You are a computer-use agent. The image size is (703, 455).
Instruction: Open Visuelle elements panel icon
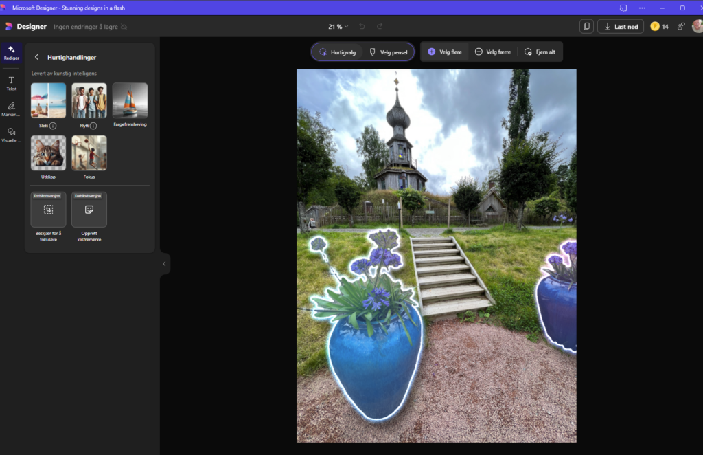[x=11, y=134]
